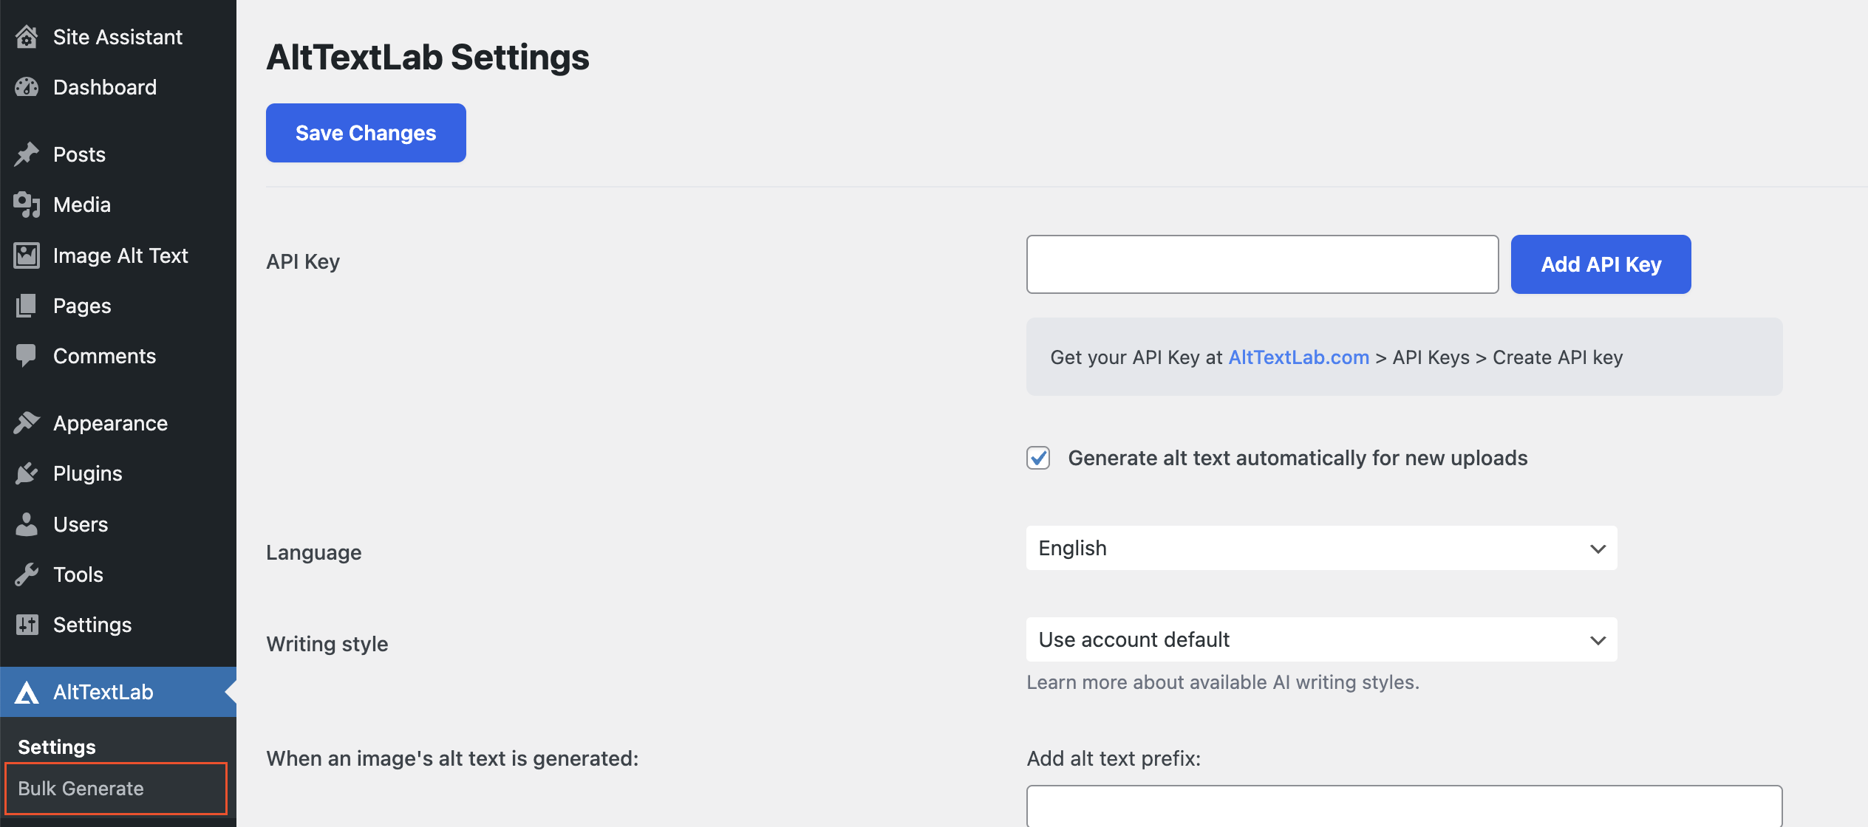The height and width of the screenshot is (827, 1868).
Task: Click the Media camera-note icon
Action: [x=27, y=205]
